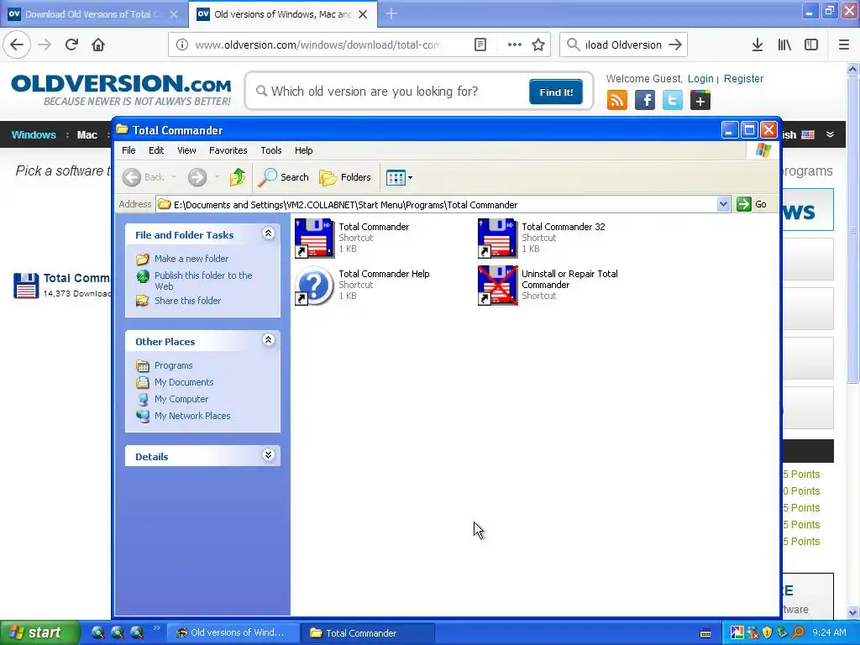Click the Total Commander taskbar button
The width and height of the screenshot is (860, 645).
(368, 633)
